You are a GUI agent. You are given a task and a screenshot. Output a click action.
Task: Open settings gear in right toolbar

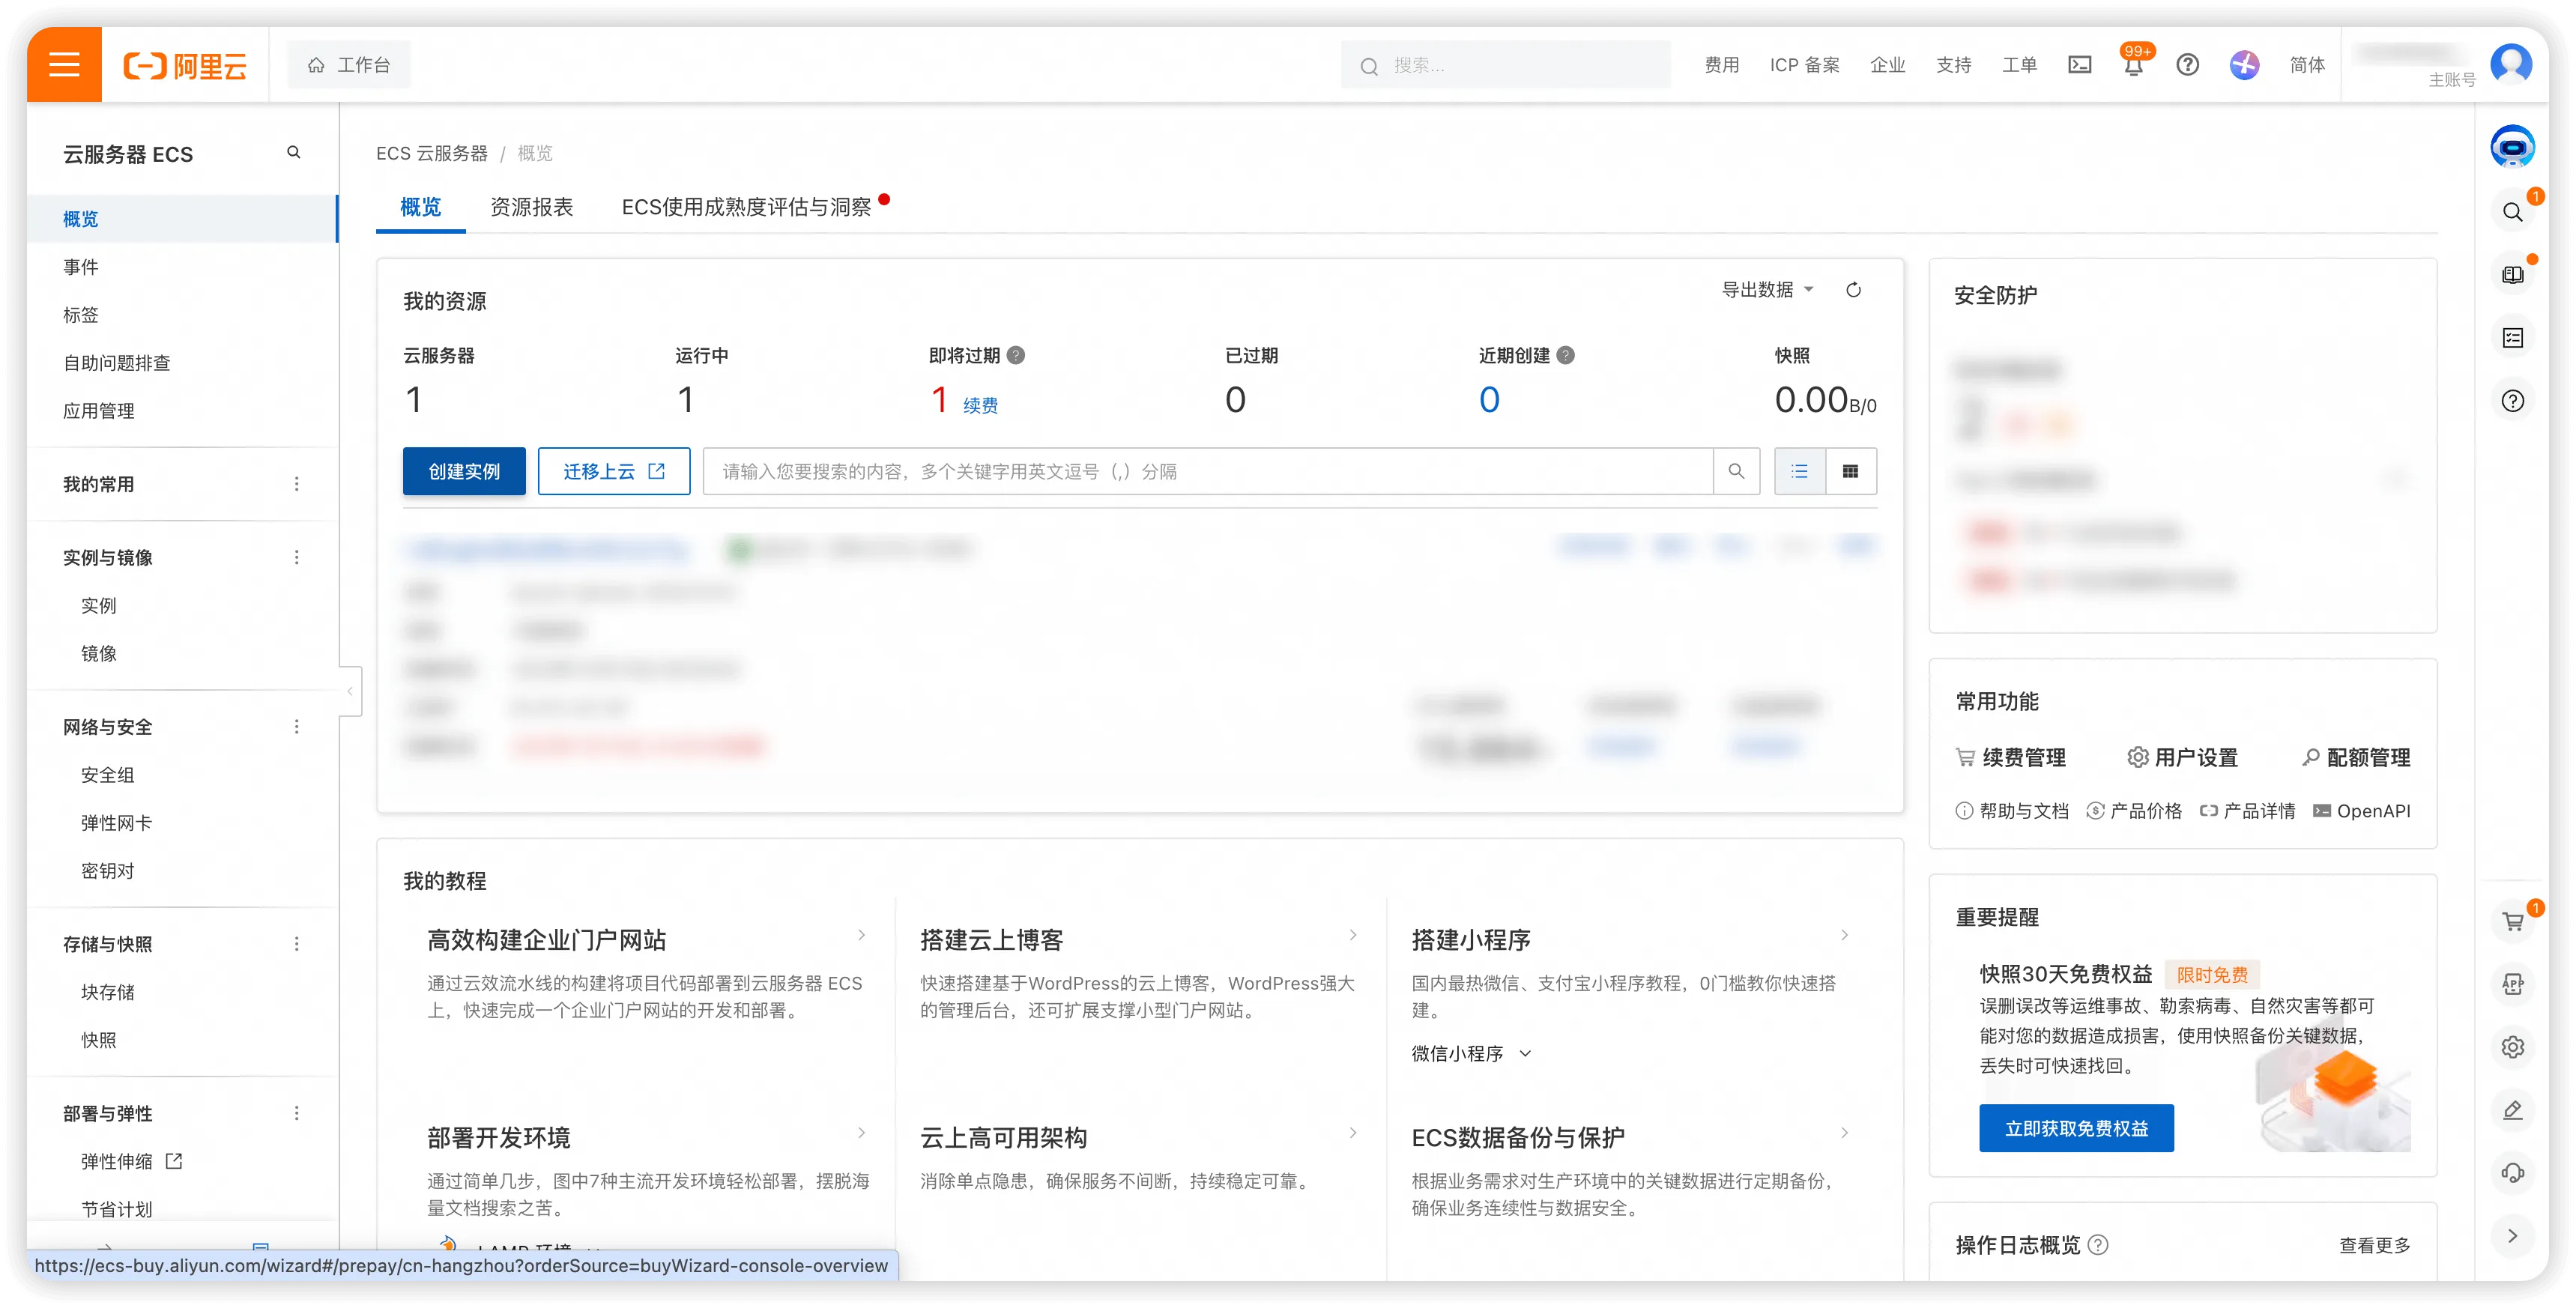[2512, 1047]
